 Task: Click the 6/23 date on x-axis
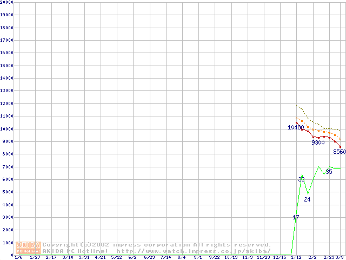click(150, 257)
